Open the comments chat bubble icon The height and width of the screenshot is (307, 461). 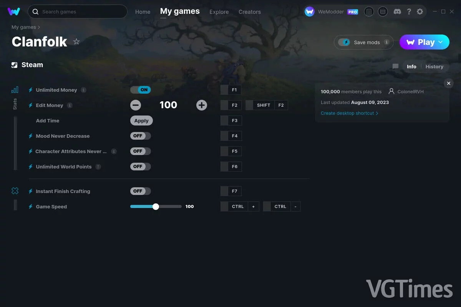pyautogui.click(x=395, y=67)
